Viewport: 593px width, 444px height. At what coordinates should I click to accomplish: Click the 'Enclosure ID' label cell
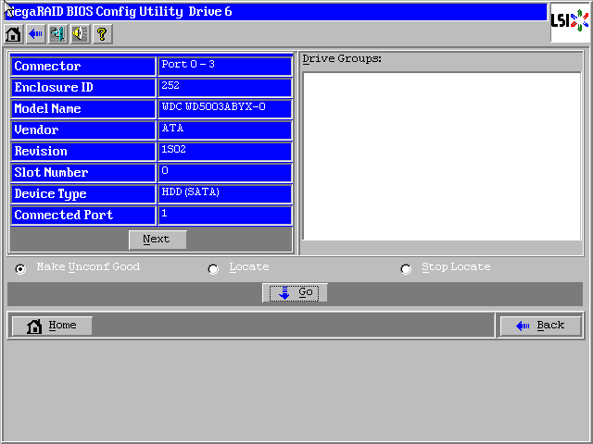coord(83,87)
